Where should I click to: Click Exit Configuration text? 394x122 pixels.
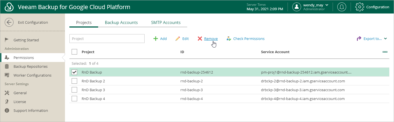point(33,23)
